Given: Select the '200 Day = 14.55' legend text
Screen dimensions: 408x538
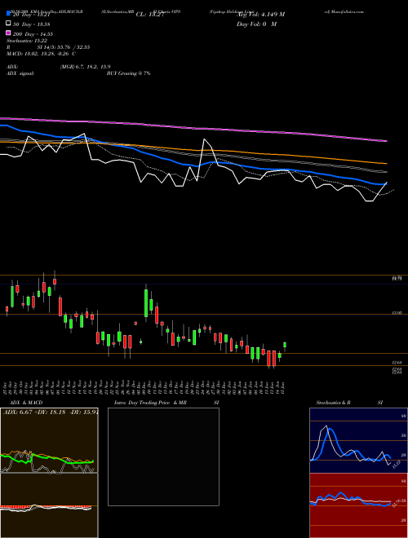Looking at the screenshot, I should [33, 34].
